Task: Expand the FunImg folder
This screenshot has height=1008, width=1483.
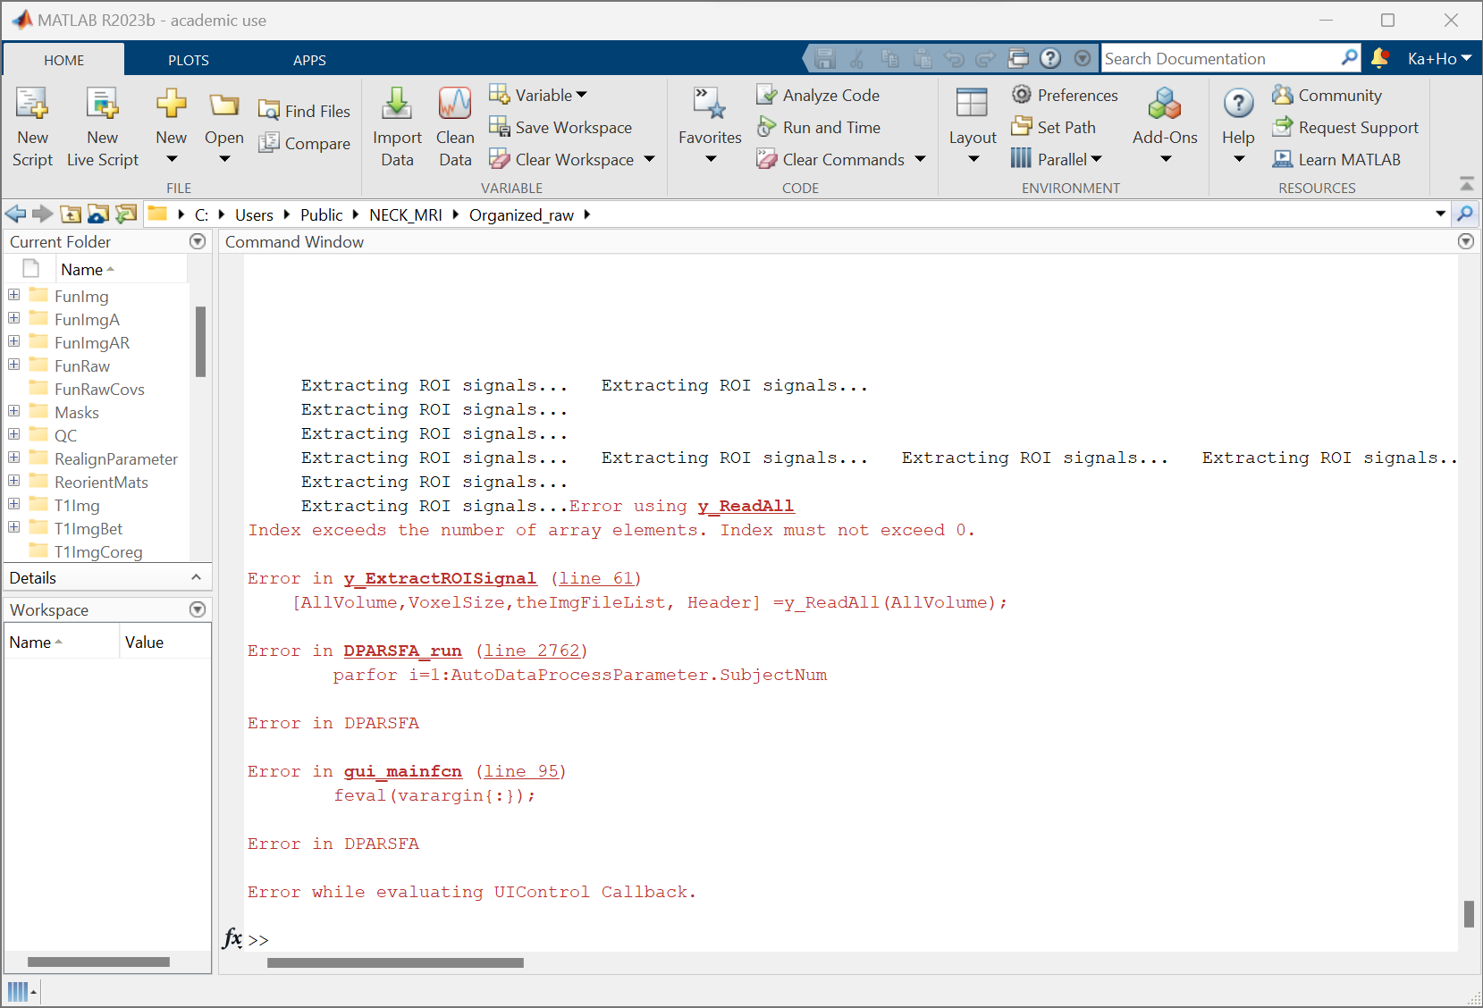Action: point(14,295)
